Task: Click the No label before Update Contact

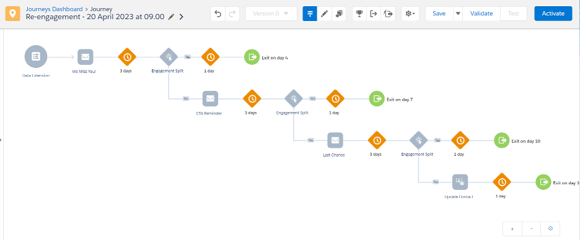Action: [436, 182]
